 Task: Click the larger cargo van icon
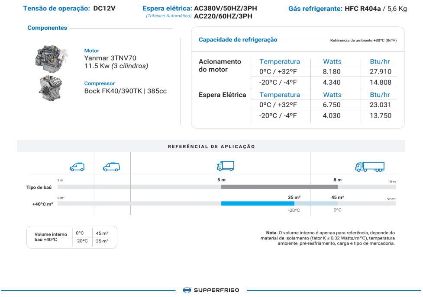point(111,167)
